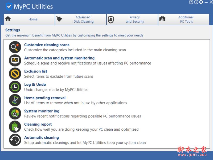213x160 pixels.
Task: Click the history clock Automatic cleaning icon
Action: 15,140
